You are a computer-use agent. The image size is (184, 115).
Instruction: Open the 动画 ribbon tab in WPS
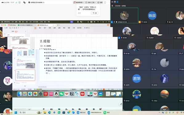pos(54,28)
